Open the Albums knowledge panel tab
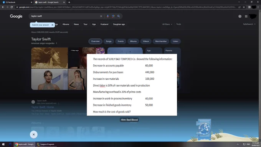Image resolution: width=261 pixels, height=147 pixels. [133, 41]
